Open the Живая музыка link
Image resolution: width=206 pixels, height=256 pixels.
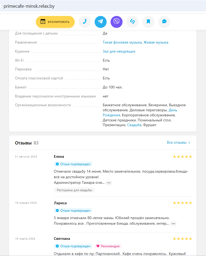156,42
